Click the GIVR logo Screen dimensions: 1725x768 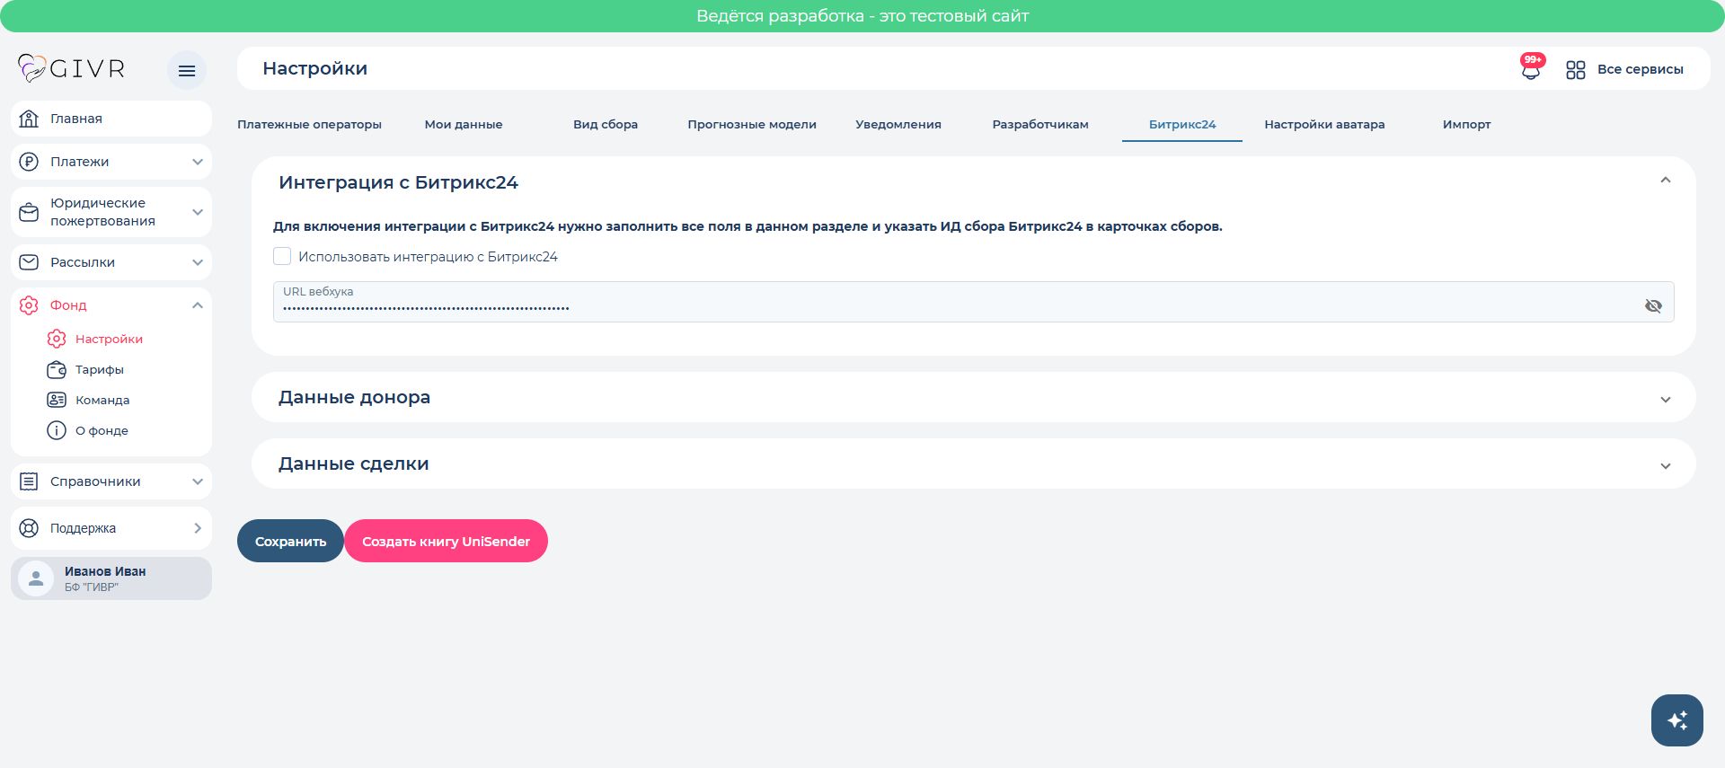(x=72, y=68)
